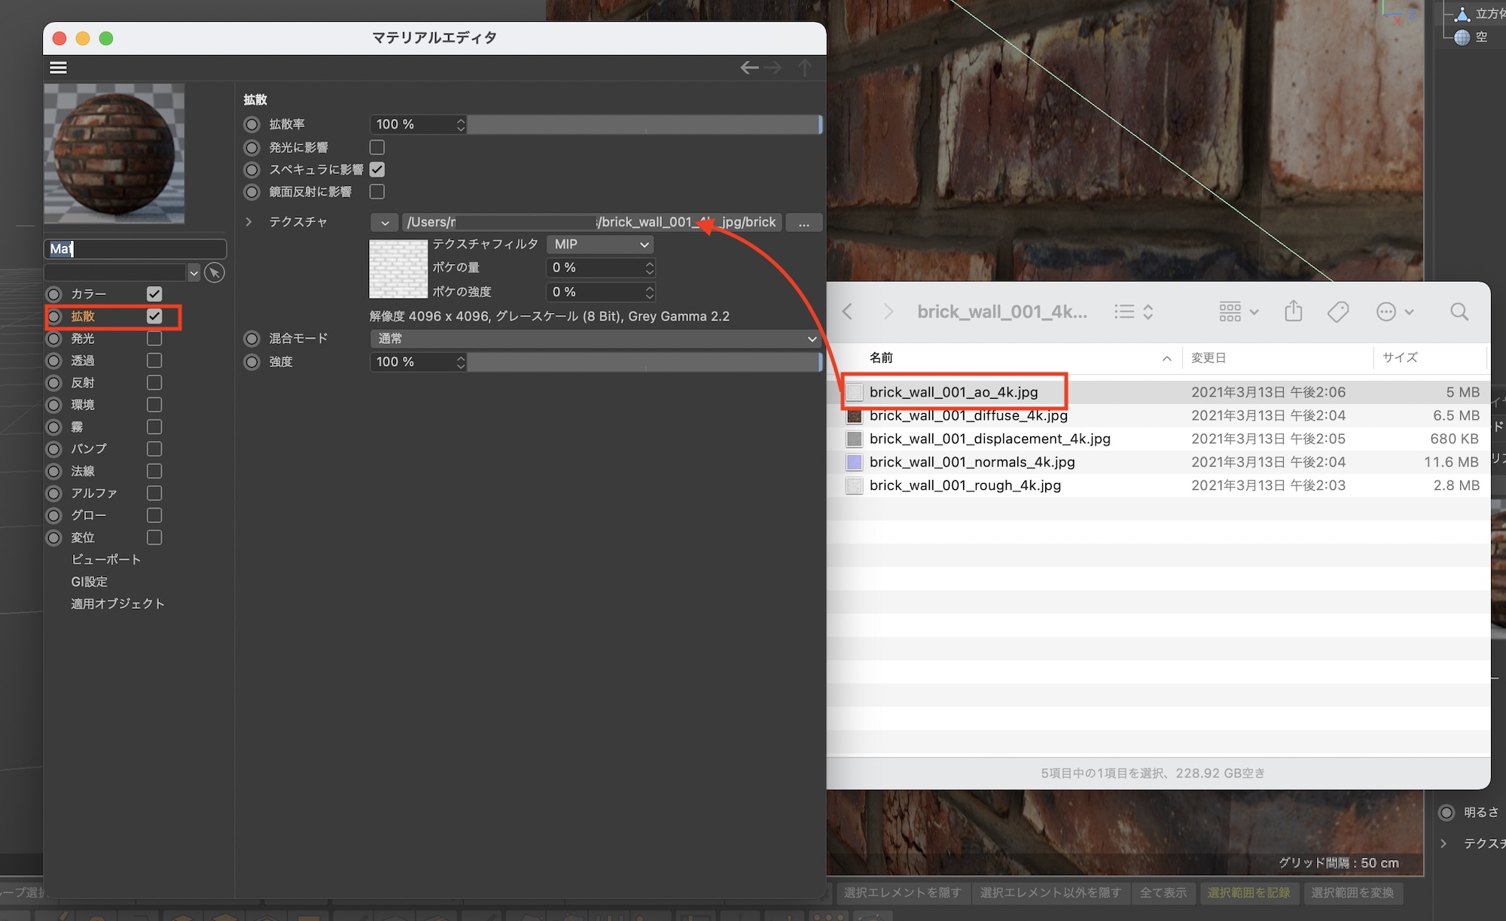Open the GI設定 section

tap(89, 582)
